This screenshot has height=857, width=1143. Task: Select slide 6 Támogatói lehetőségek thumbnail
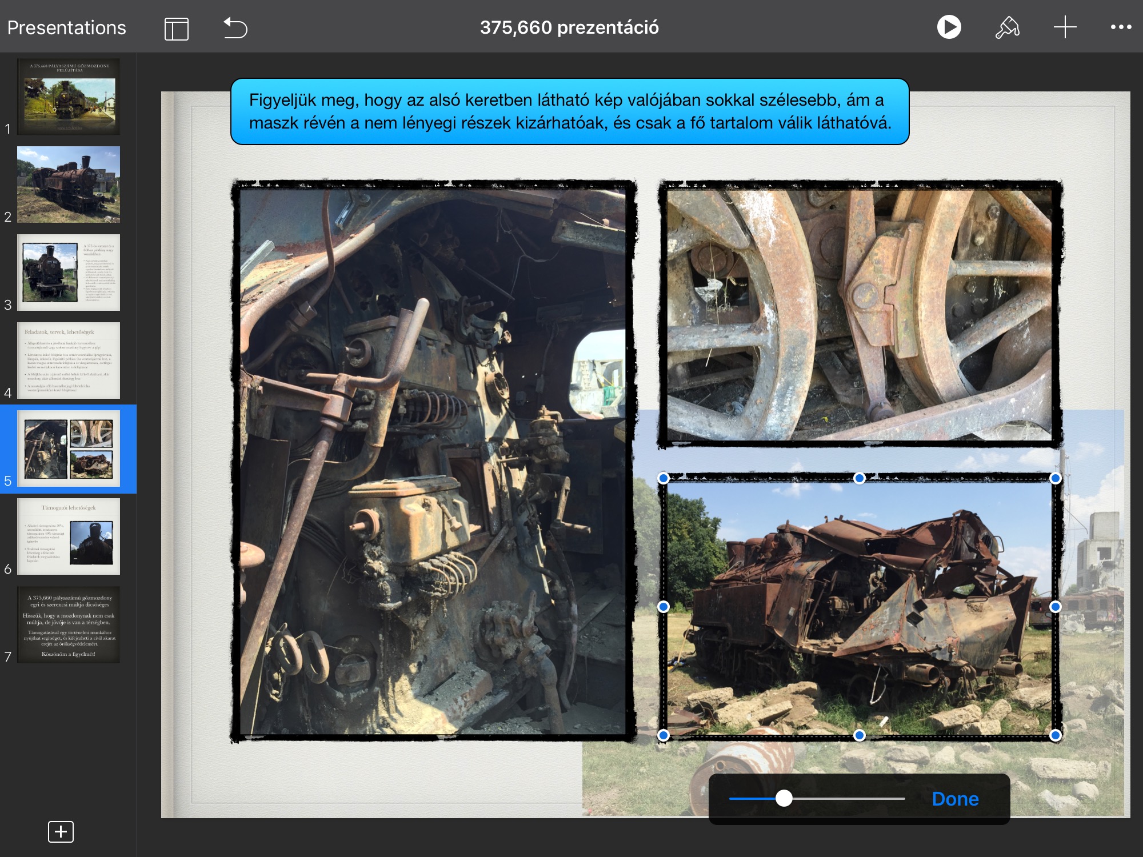69,536
